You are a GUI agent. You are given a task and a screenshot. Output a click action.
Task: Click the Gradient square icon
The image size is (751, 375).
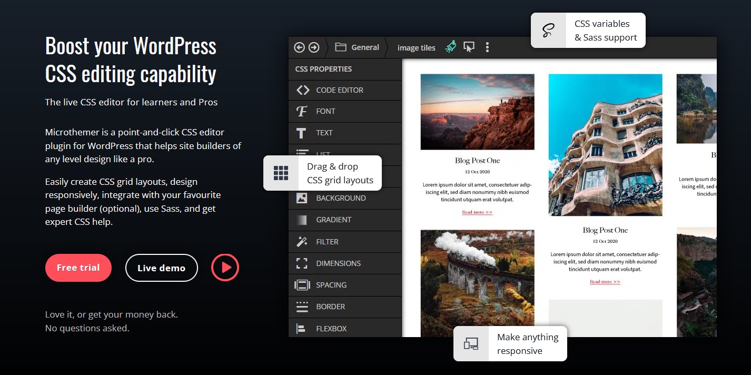(x=302, y=220)
